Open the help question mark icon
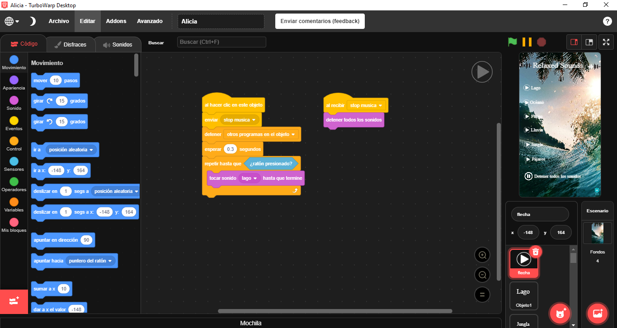This screenshot has height=328, width=617. tap(608, 21)
